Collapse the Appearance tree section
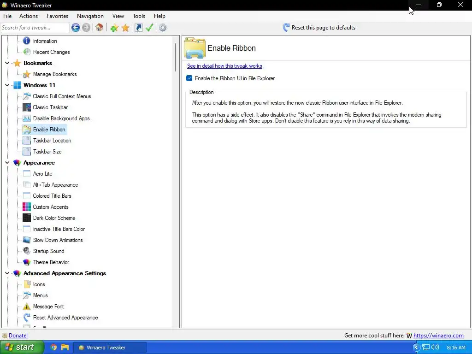The height and width of the screenshot is (354, 472). (x=7, y=163)
